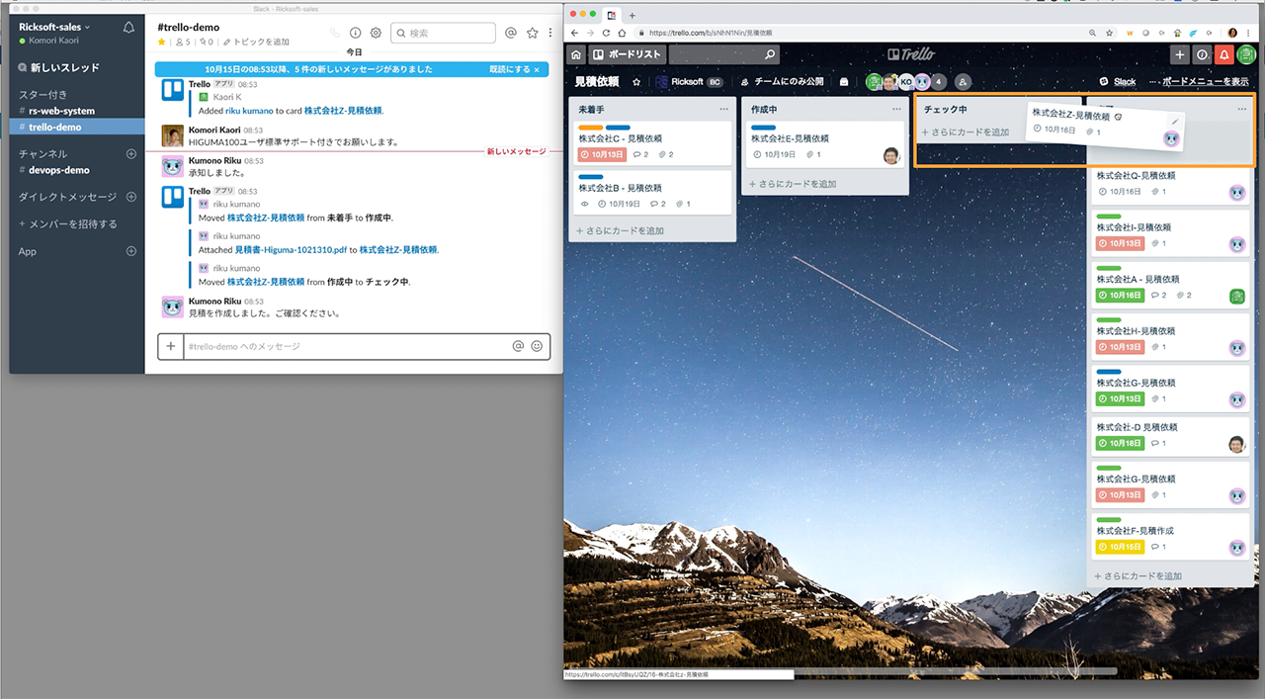Click the orange label on 株式会社C card
This screenshot has width=1265, height=699.
[x=591, y=128]
